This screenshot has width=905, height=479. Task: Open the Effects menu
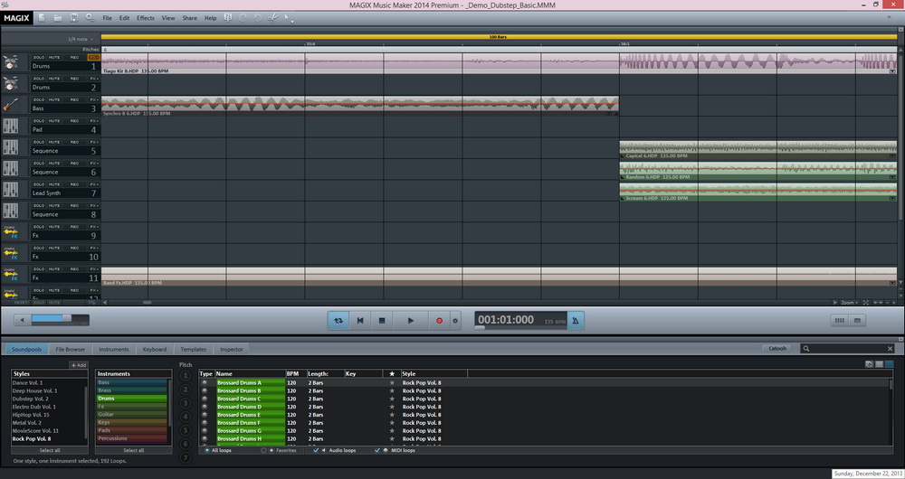click(x=146, y=18)
